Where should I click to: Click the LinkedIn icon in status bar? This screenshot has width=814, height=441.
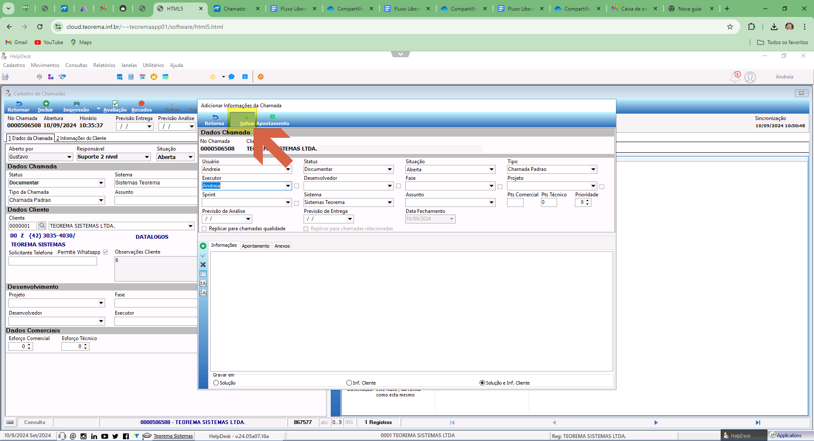(94, 436)
